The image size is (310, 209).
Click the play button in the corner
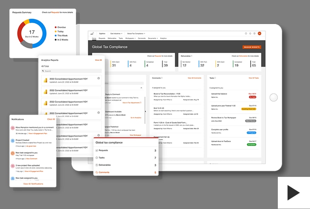pyautogui.click(x=293, y=192)
